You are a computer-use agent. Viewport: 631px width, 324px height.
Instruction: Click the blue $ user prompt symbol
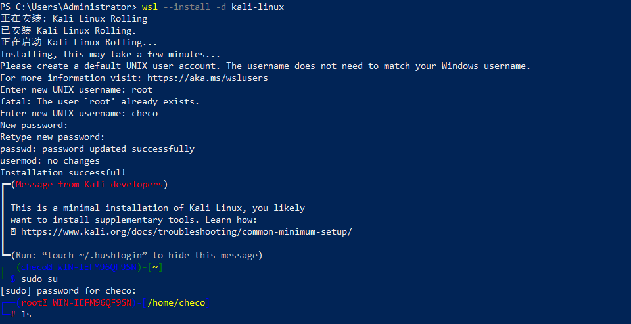[x=13, y=279]
